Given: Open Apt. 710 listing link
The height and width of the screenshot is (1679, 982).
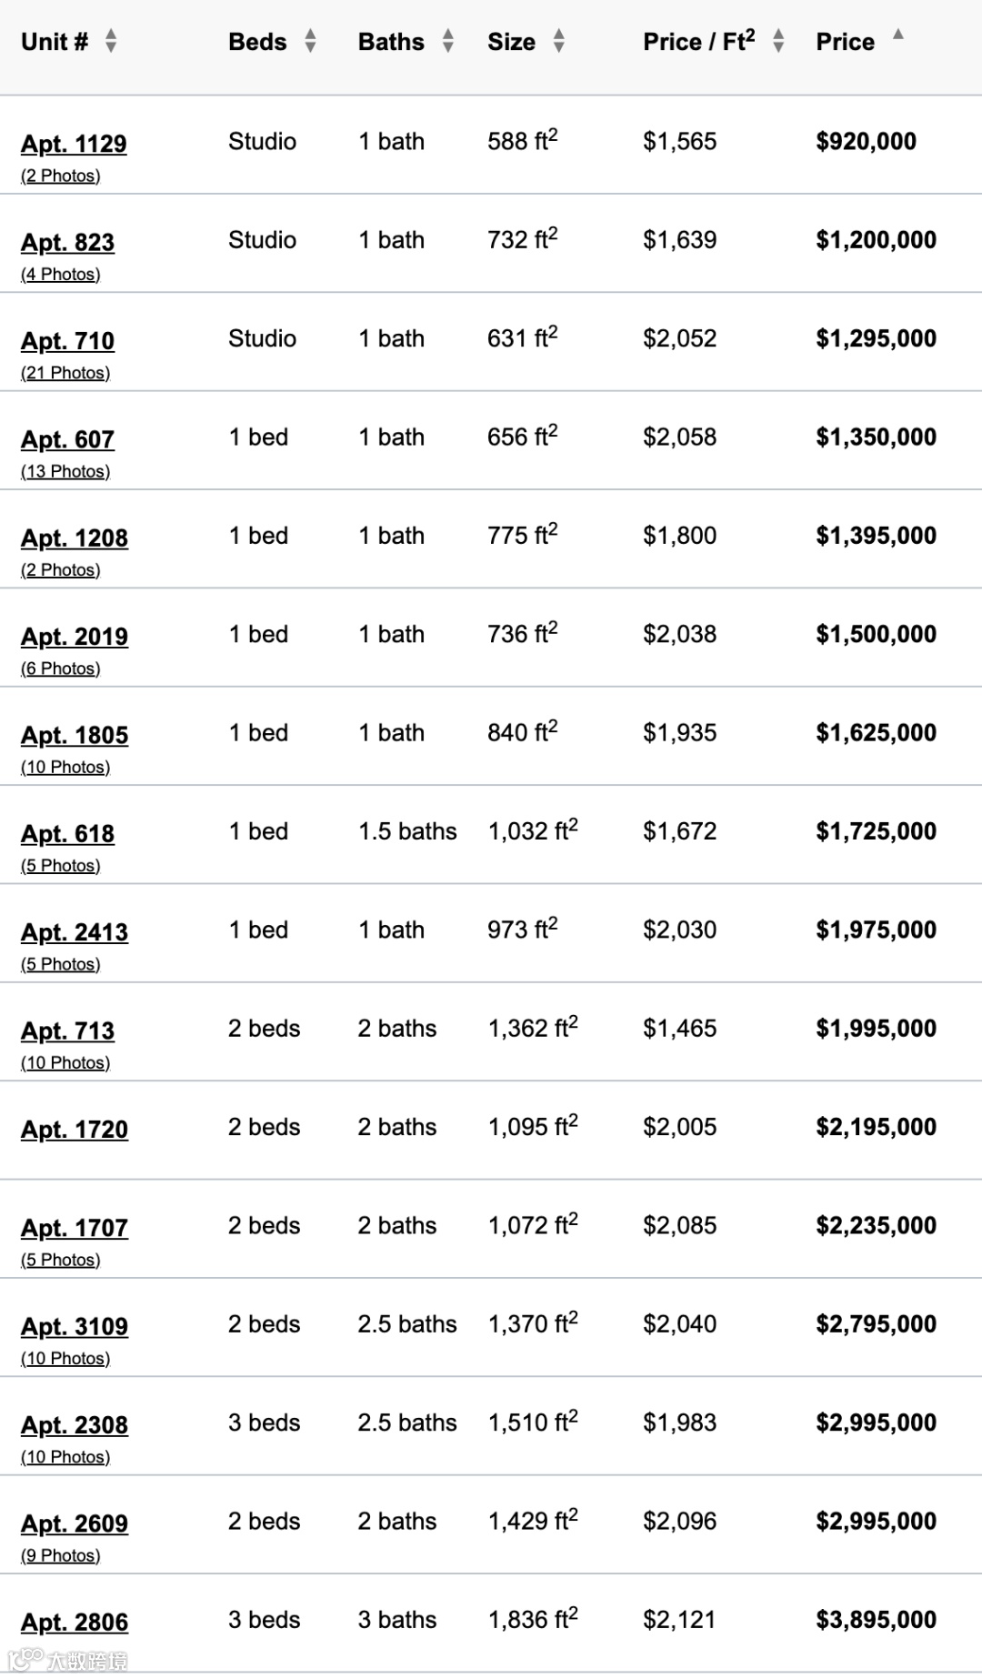Looking at the screenshot, I should (67, 341).
